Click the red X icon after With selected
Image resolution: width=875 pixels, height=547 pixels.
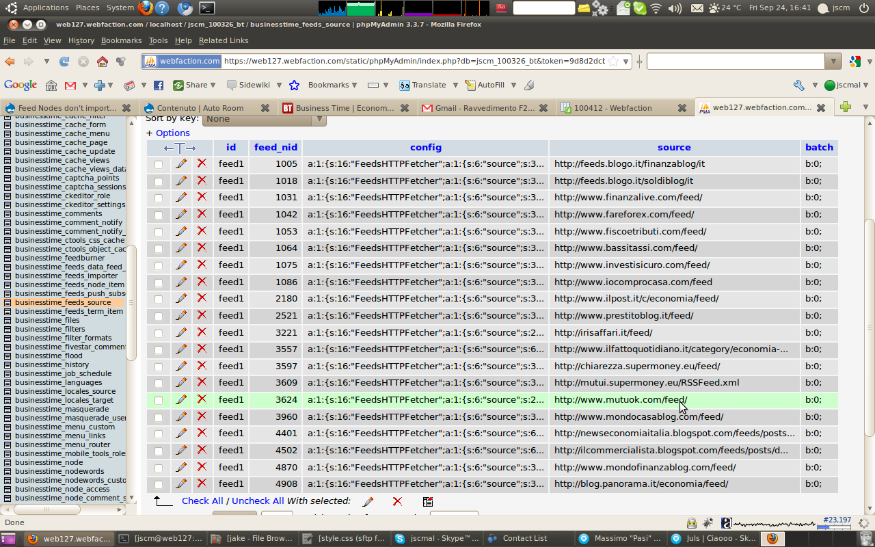(x=397, y=501)
